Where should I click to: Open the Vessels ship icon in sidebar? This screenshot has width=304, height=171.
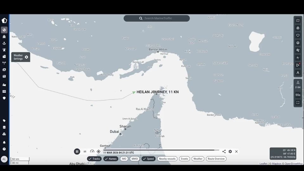click(4, 37)
